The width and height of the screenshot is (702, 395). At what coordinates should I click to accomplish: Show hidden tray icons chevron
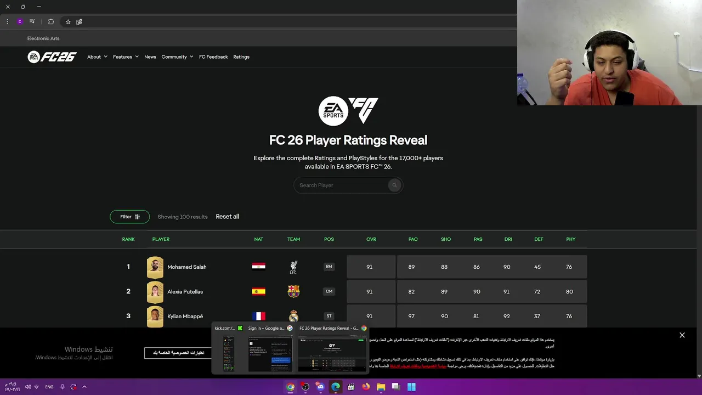pyautogui.click(x=84, y=387)
